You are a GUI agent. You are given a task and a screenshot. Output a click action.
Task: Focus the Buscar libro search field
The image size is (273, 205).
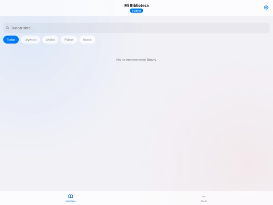click(136, 28)
